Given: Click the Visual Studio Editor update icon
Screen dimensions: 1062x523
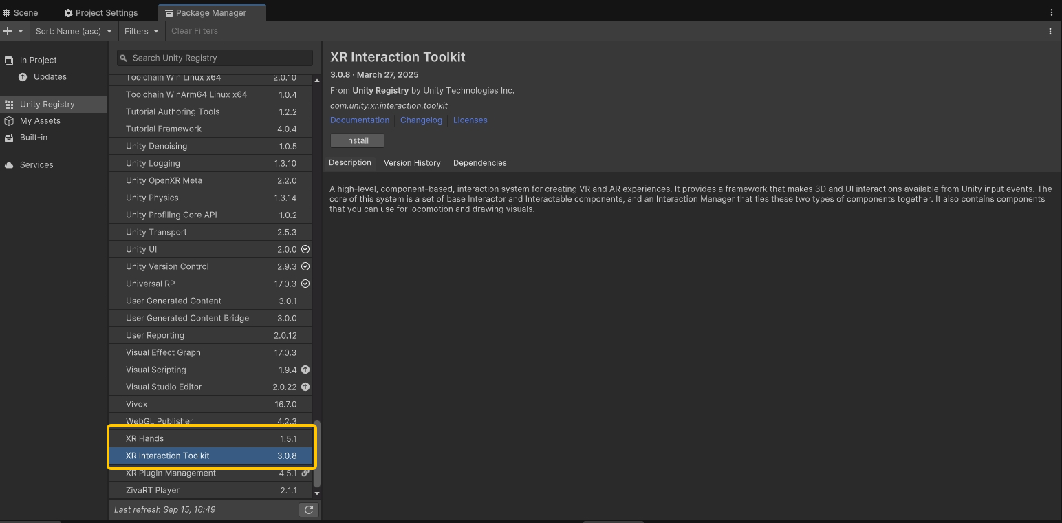Looking at the screenshot, I should [x=305, y=387].
